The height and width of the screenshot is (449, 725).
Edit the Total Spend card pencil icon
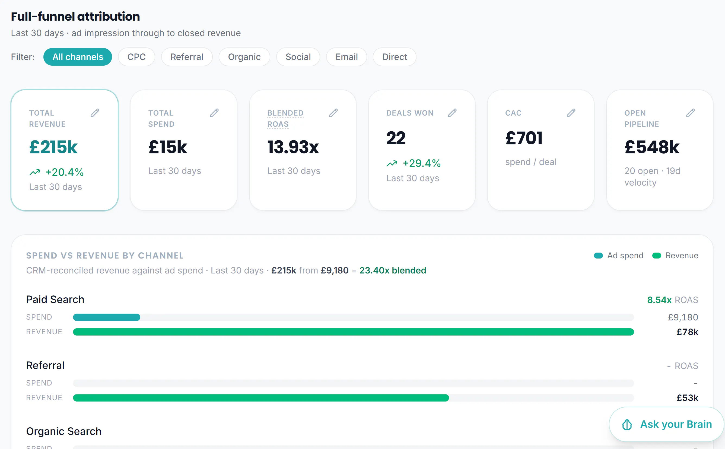[x=214, y=113]
